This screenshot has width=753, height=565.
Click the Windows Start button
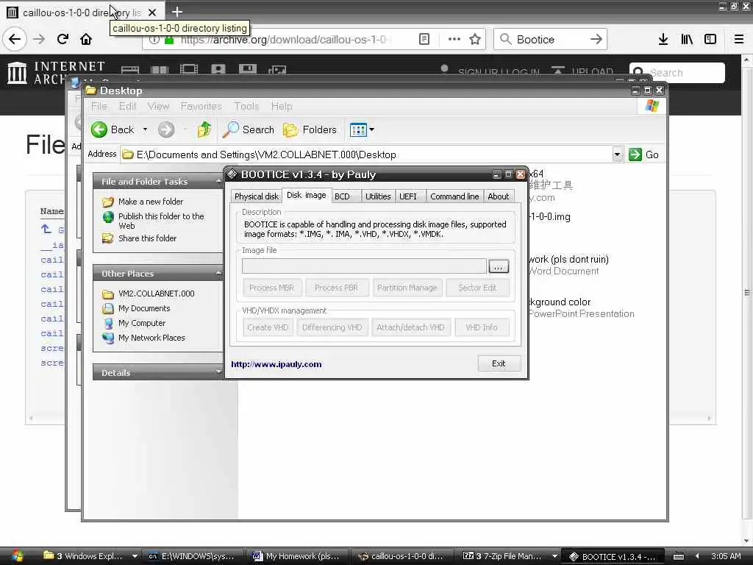point(17,556)
